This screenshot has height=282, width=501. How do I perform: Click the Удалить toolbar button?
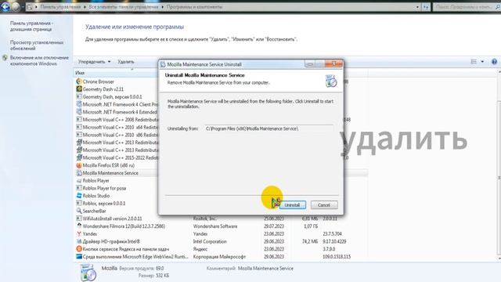(x=125, y=62)
